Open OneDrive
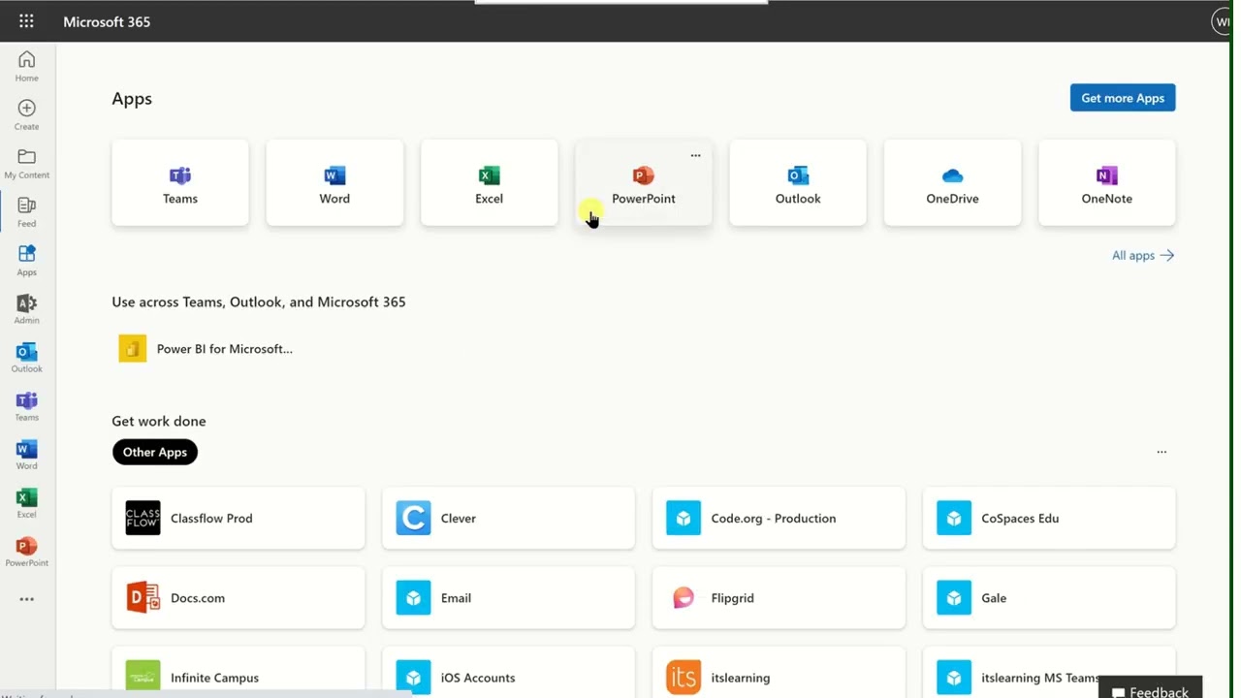The width and height of the screenshot is (1241, 698). pyautogui.click(x=952, y=182)
